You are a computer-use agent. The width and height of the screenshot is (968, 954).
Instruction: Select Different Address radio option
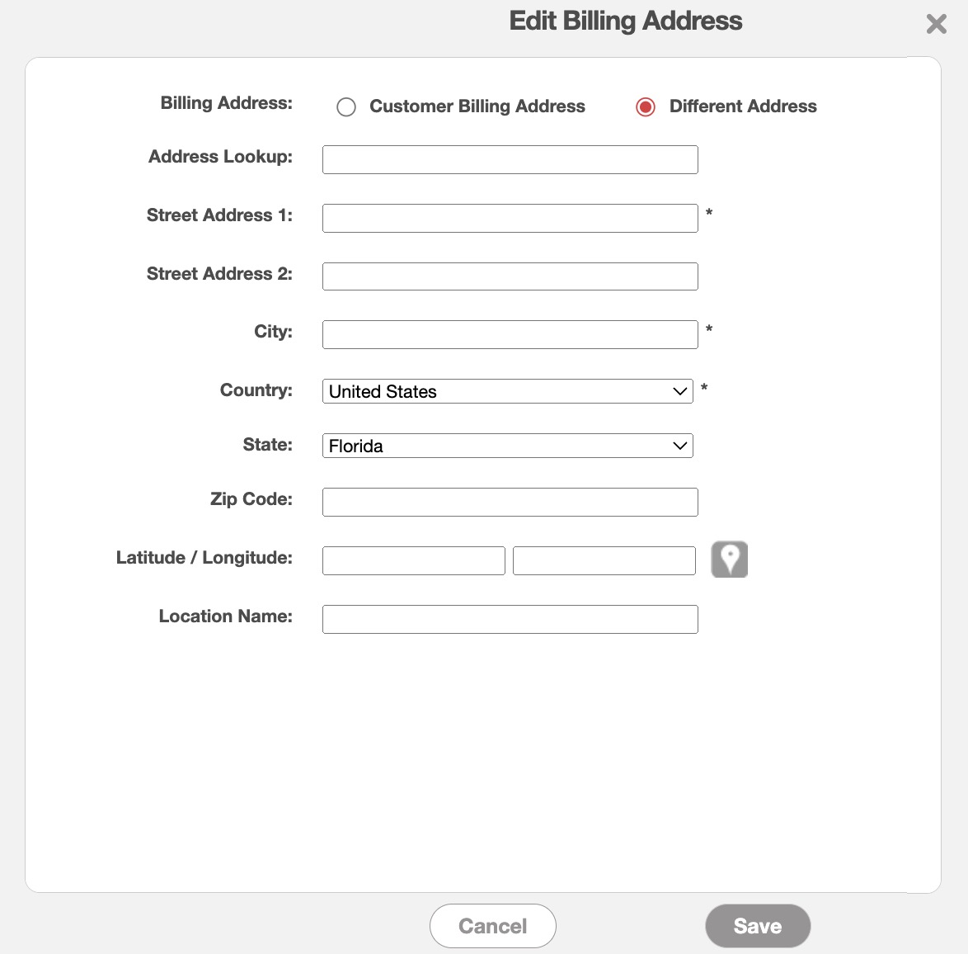tap(646, 107)
